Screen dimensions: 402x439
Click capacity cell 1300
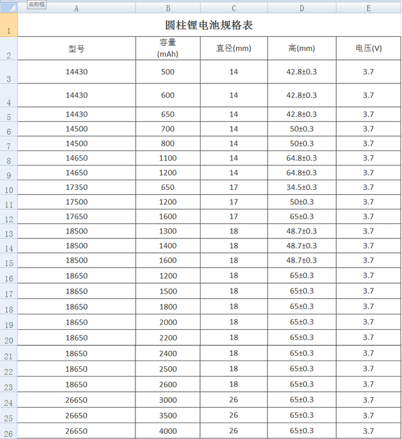click(x=168, y=231)
